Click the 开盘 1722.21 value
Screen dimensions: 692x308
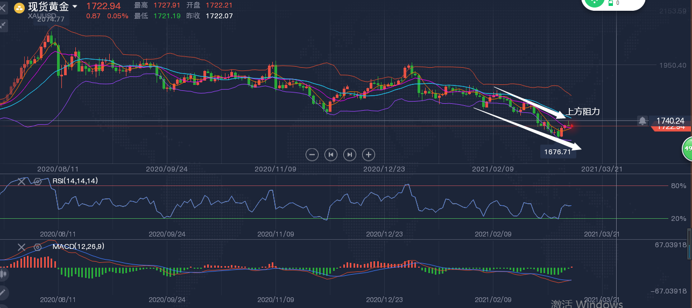219,5
